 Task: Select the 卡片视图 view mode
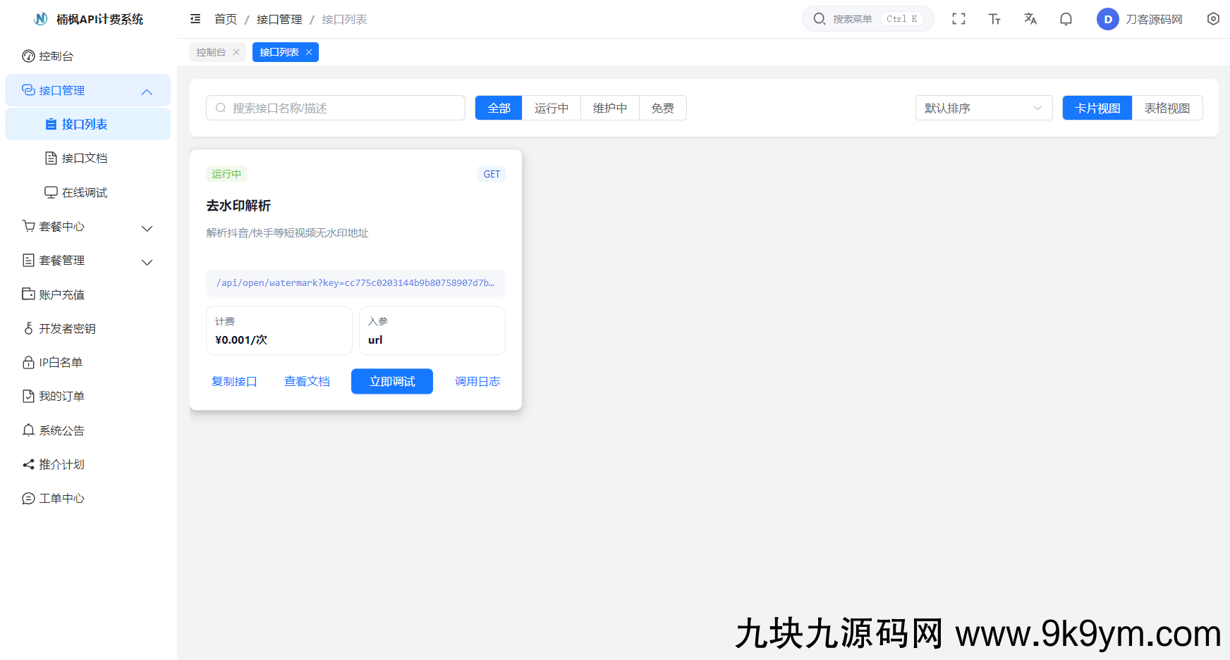click(1097, 108)
